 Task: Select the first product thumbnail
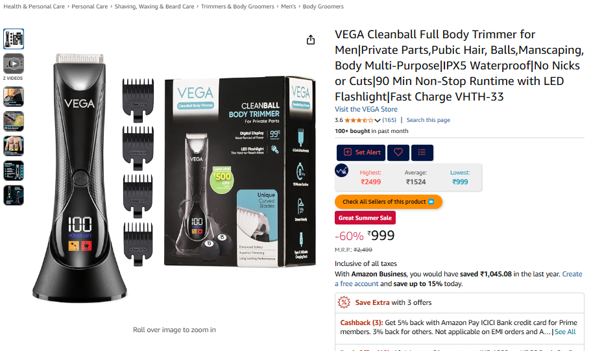coord(14,39)
